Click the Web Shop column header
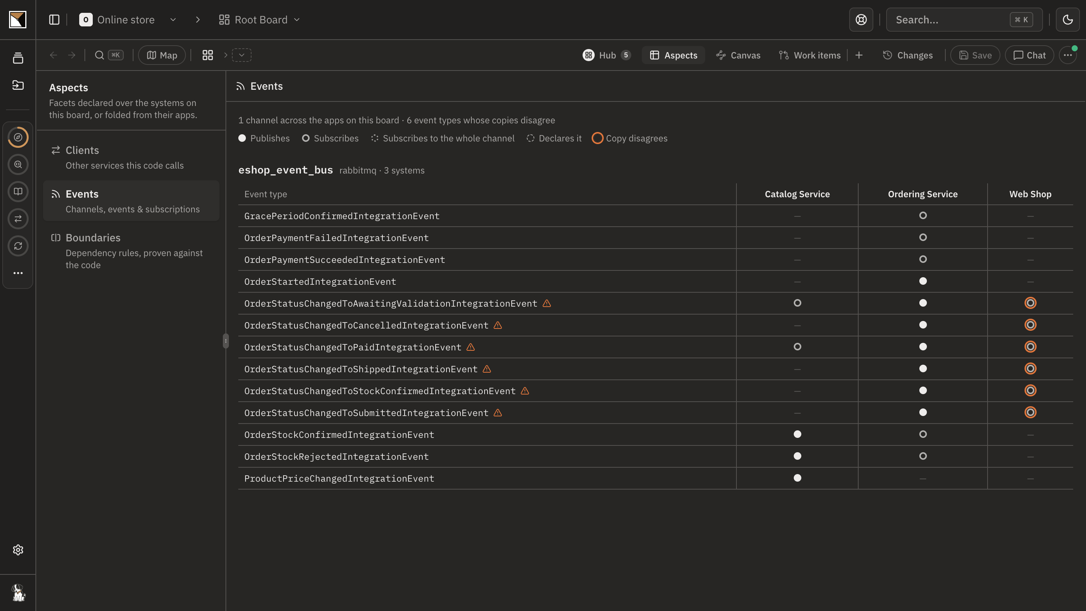Viewport: 1086px width, 611px height. tap(1030, 194)
